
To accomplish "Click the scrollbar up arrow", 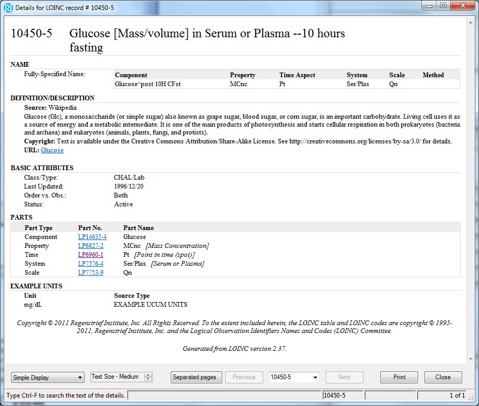I will pyautogui.click(x=471, y=22).
